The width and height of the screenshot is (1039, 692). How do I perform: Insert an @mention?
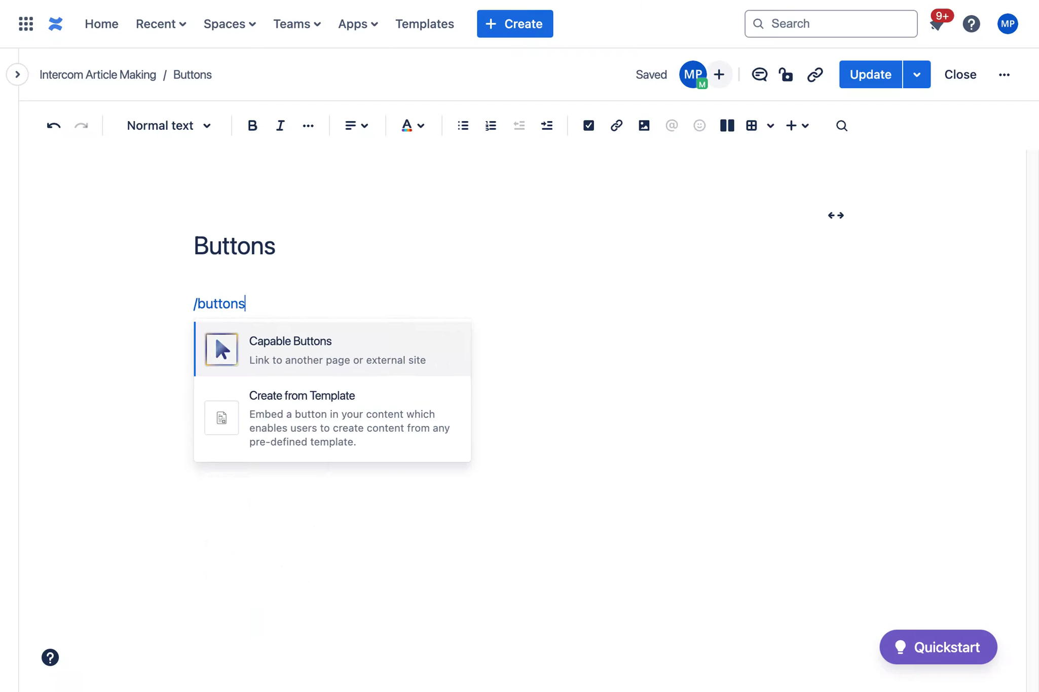point(672,126)
